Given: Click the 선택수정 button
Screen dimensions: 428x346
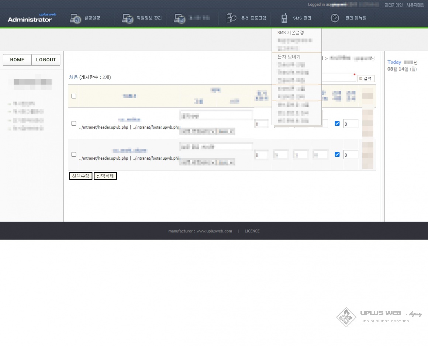Looking at the screenshot, I should (80, 176).
